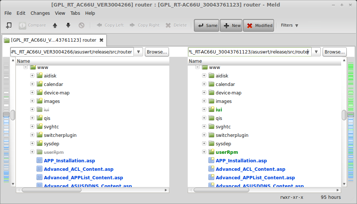Click the stop icon in toolbar
Screen dimensions: 357x204
pyautogui.click(x=82, y=25)
